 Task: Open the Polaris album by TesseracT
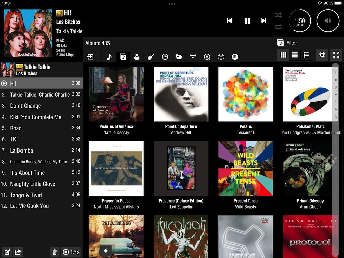(246, 94)
